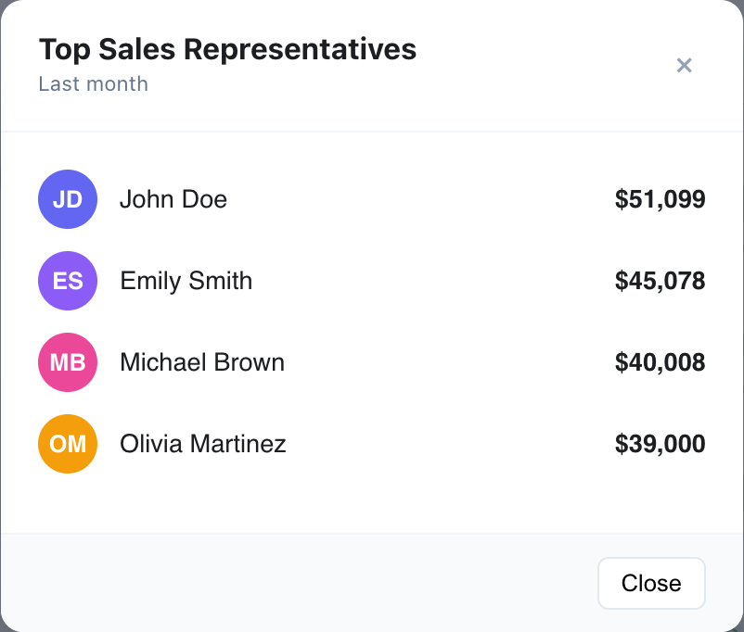Open John Doe's sales record

pos(173,199)
